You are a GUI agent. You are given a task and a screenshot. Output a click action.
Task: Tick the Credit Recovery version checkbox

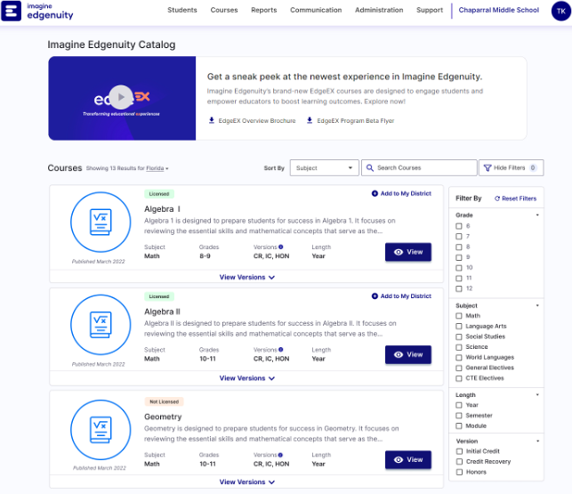point(459,461)
